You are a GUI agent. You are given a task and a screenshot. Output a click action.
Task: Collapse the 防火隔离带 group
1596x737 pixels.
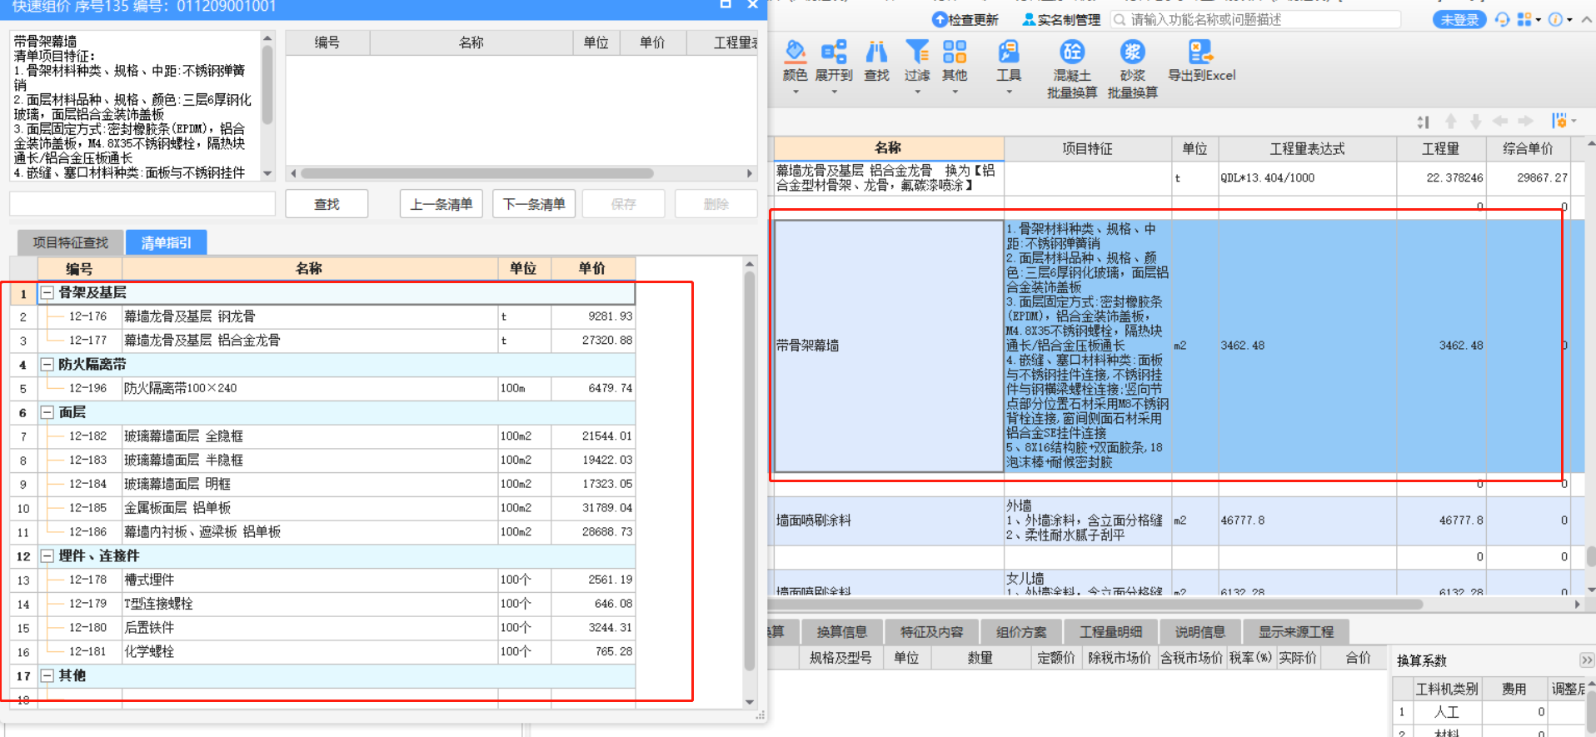47,364
